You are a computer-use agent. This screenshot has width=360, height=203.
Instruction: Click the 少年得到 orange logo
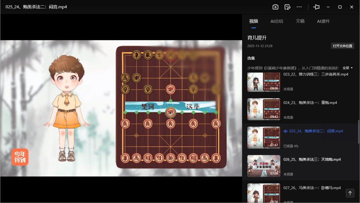coord(20,157)
